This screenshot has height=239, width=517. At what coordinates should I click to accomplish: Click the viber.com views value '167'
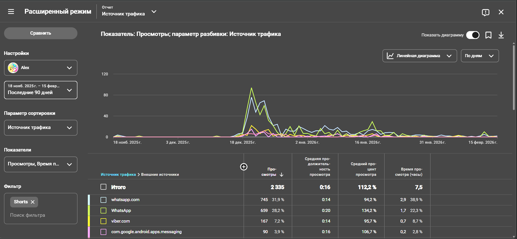tap(264, 221)
